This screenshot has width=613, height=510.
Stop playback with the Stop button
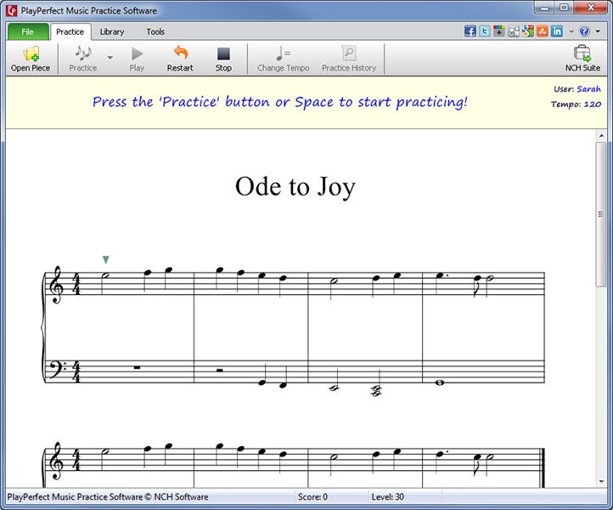pyautogui.click(x=223, y=59)
